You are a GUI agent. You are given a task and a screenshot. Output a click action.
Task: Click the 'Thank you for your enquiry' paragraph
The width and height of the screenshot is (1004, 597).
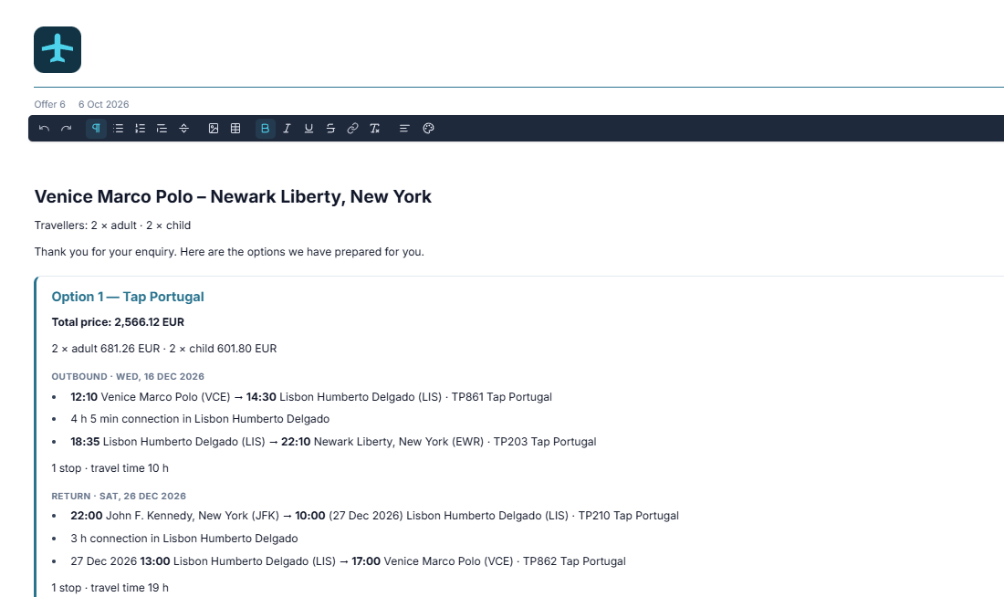click(229, 252)
